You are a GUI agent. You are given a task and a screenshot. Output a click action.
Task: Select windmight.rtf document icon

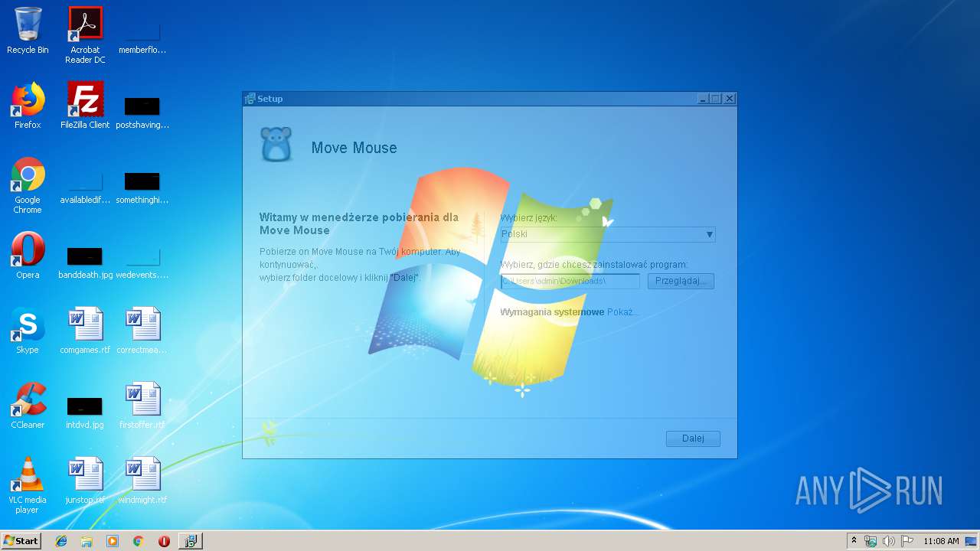142,481
